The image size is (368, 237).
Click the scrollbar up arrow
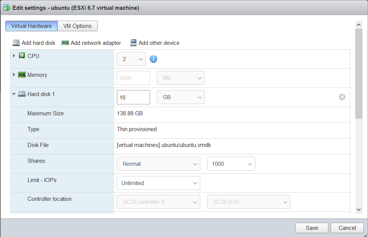point(359,24)
